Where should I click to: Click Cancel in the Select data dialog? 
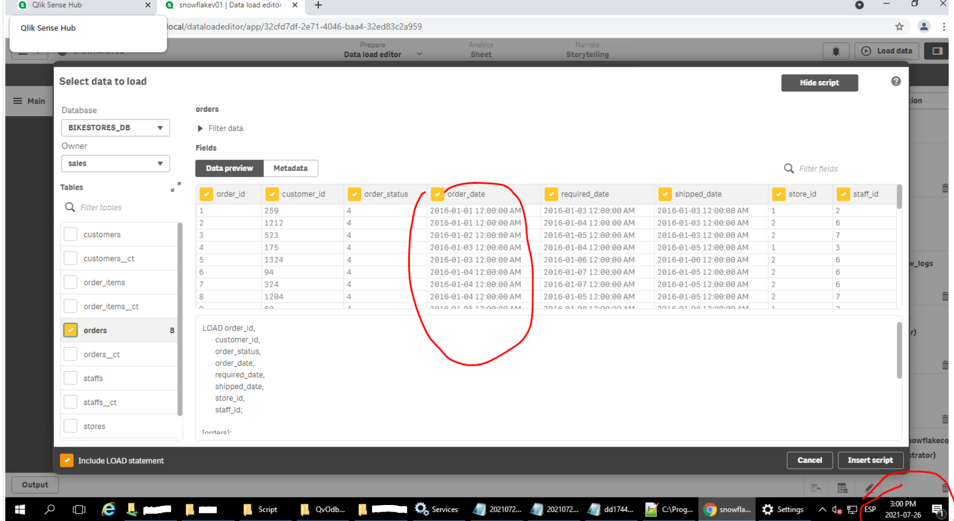(809, 460)
